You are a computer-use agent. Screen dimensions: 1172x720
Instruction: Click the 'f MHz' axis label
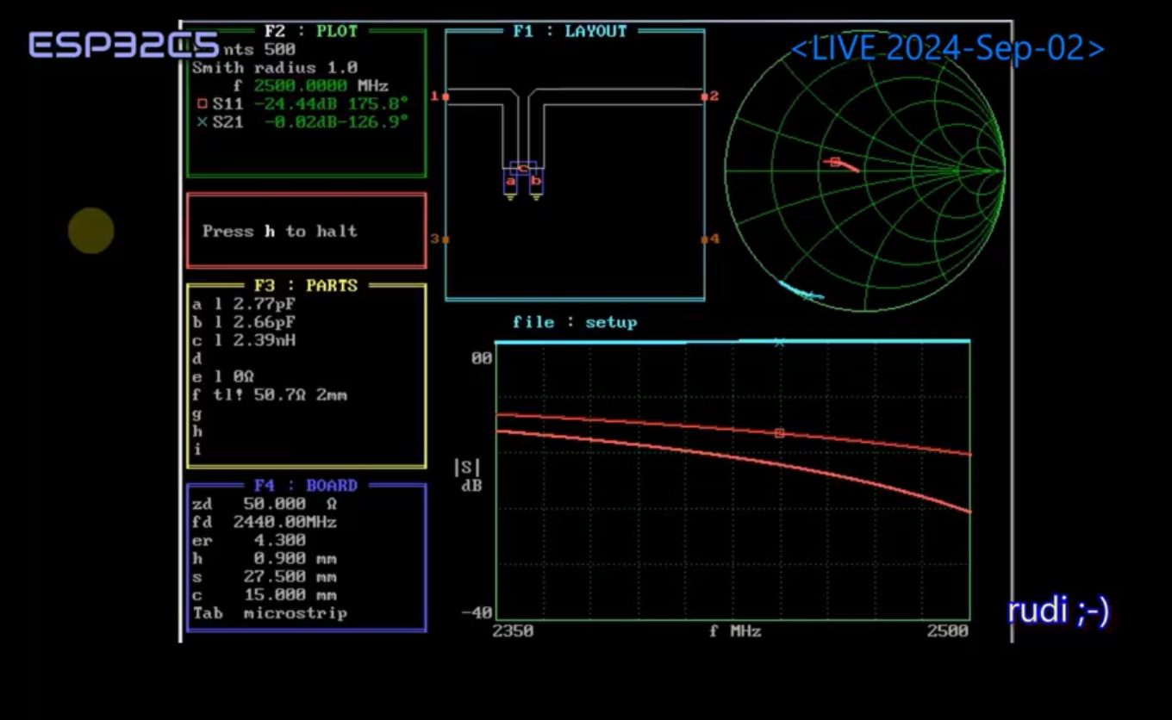point(735,631)
